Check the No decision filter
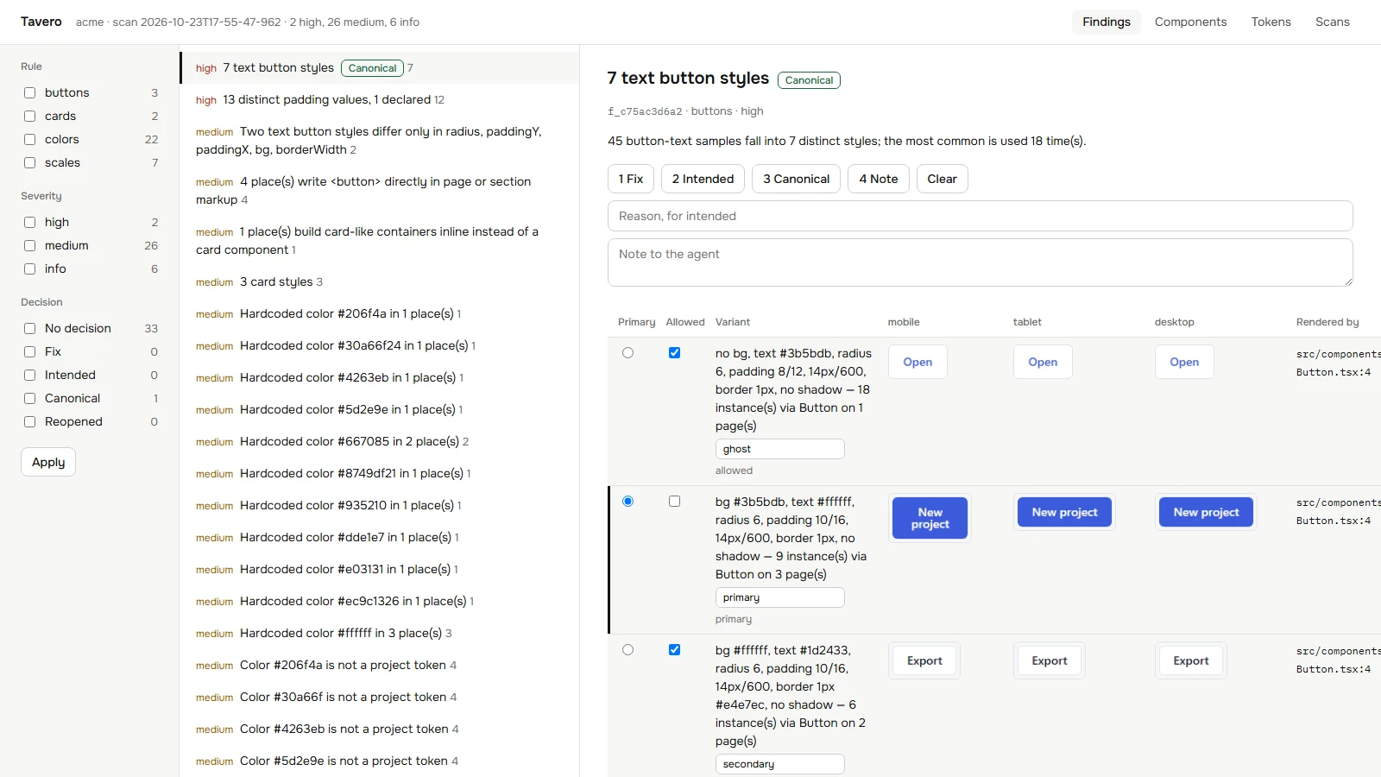This screenshot has width=1381, height=777. click(x=29, y=328)
